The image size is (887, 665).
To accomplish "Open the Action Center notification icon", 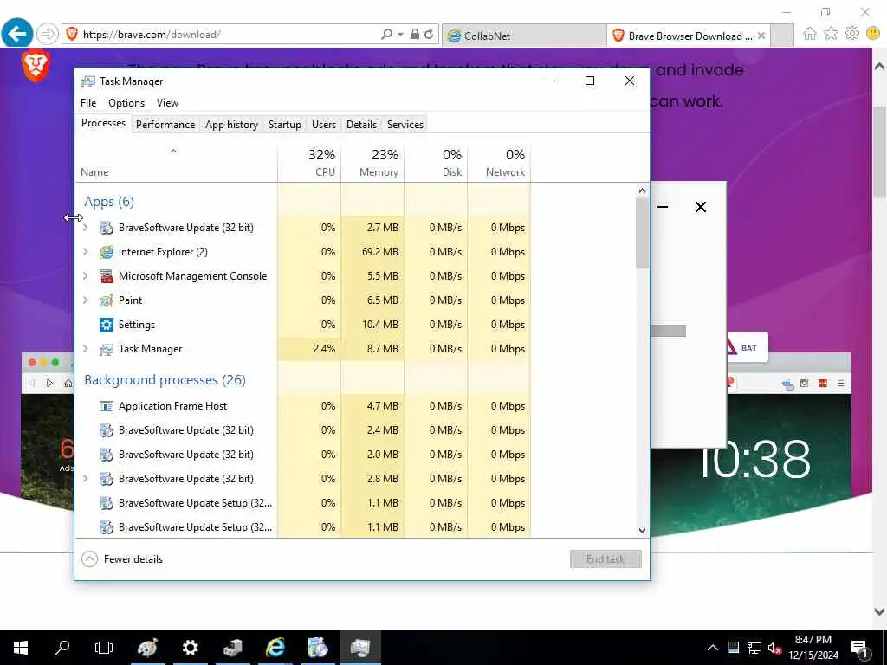I will 859,648.
